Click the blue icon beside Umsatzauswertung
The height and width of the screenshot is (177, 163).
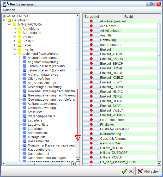(25, 108)
